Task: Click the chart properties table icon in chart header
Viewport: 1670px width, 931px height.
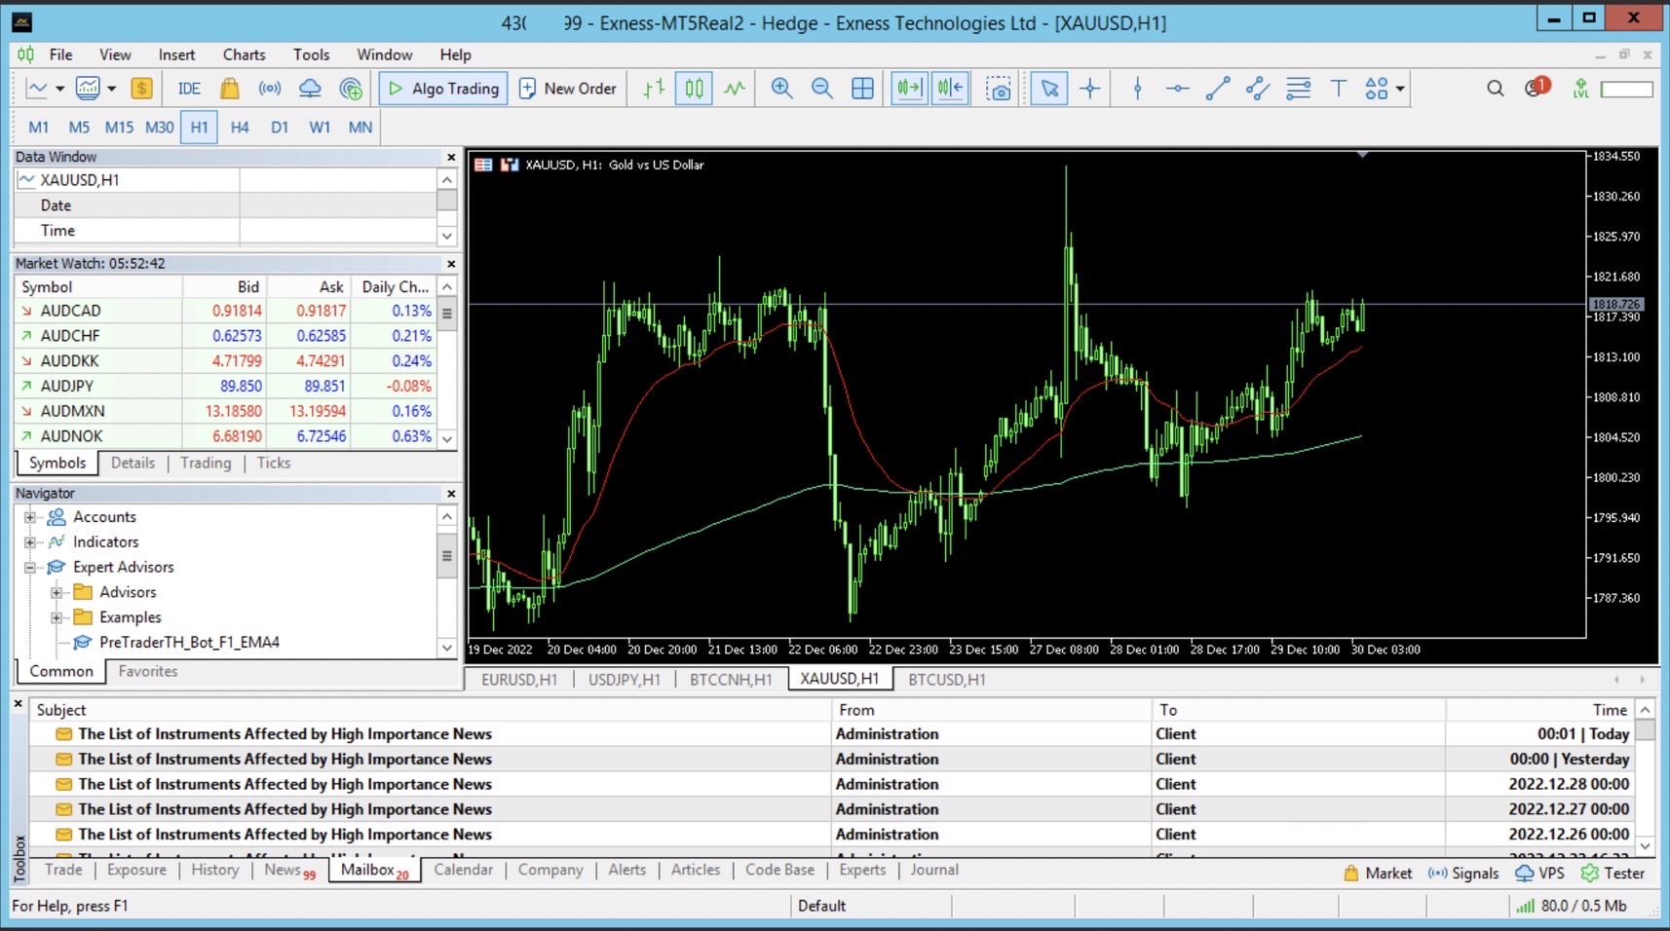Action: click(x=483, y=165)
